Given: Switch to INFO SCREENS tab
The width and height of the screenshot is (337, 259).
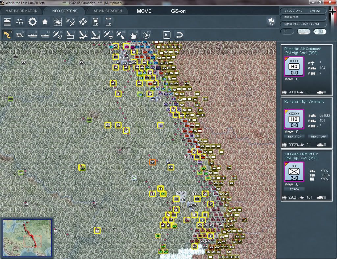Looking at the screenshot, I should click(x=64, y=11).
